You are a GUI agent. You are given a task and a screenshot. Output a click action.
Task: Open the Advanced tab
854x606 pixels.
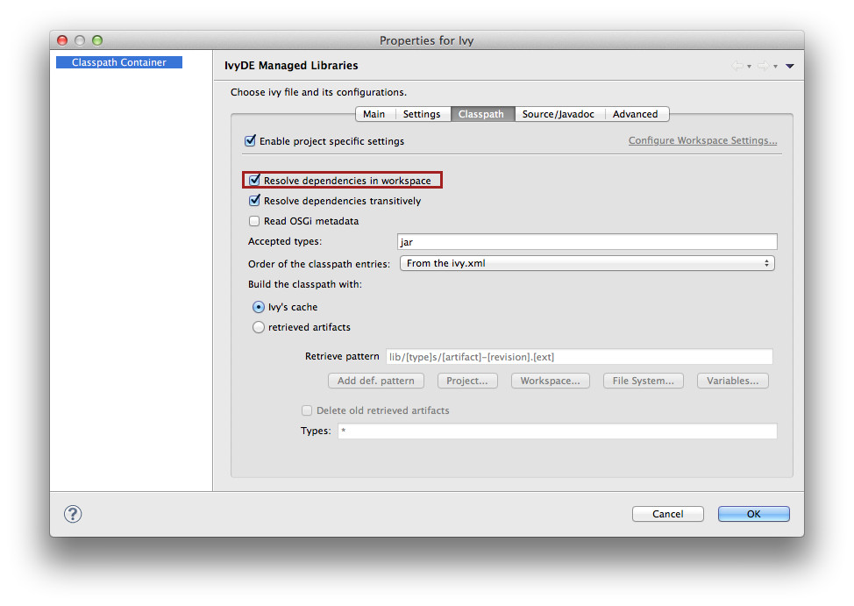pyautogui.click(x=635, y=114)
